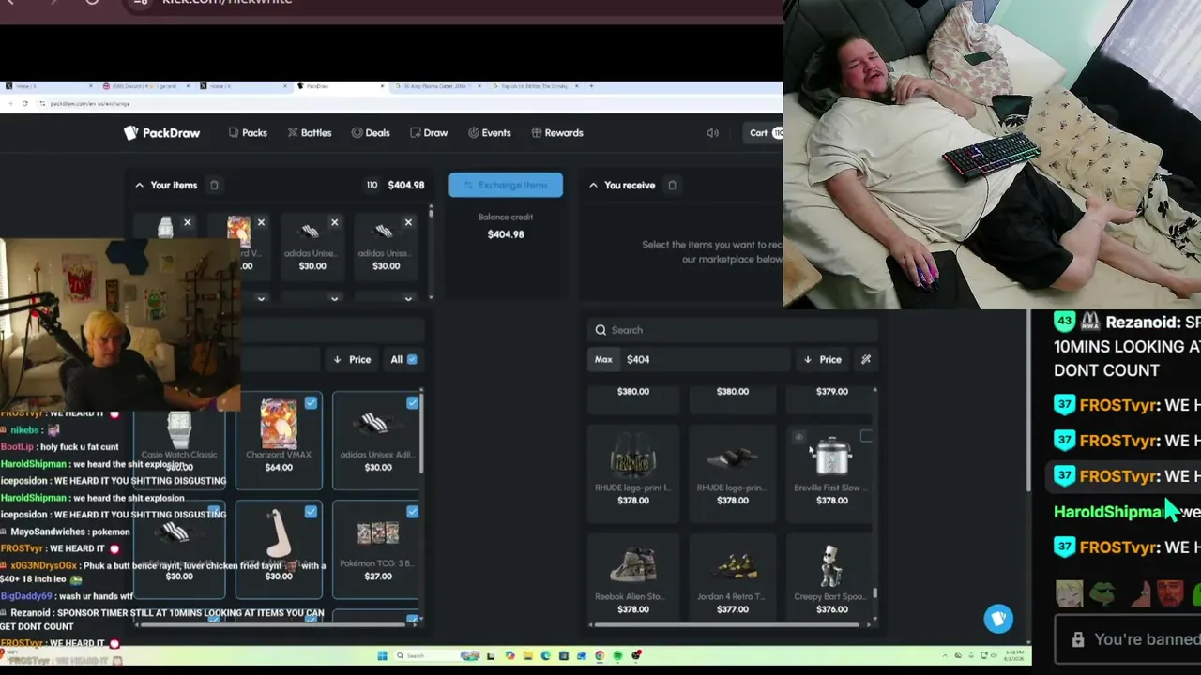1201x675 pixels.
Task: Edit the $404 max price field
Action: click(x=704, y=360)
